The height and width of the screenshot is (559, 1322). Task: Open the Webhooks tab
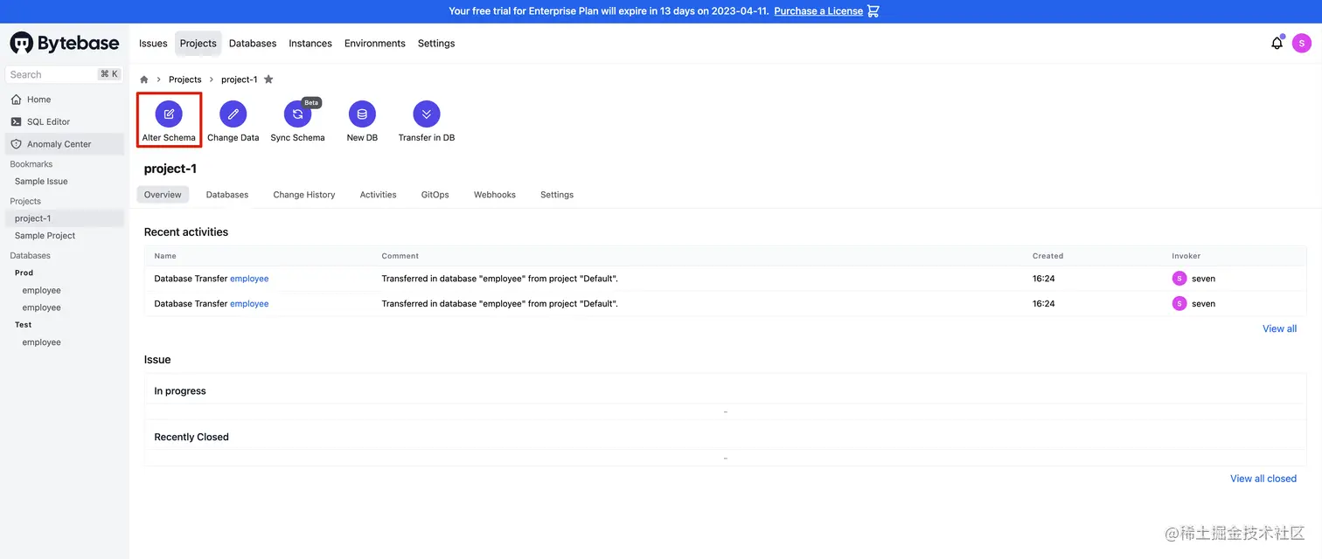[x=494, y=194]
